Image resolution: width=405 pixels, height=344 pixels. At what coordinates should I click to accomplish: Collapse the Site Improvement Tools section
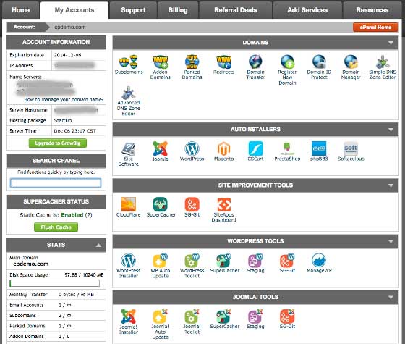[391, 185]
